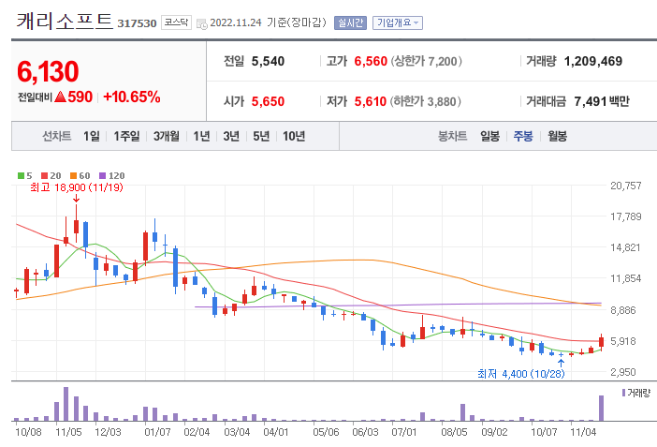Switch to the 주봉 candlestick chart
Screen dimensions: 657x447
[x=523, y=136]
